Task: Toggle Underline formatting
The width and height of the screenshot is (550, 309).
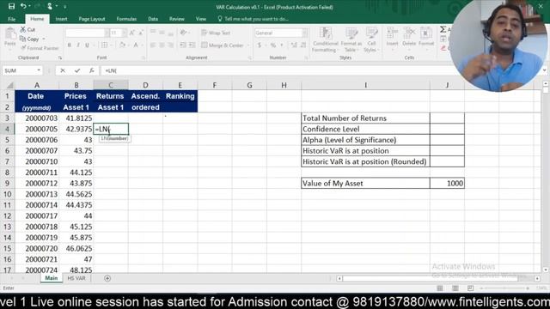Action: coord(87,45)
